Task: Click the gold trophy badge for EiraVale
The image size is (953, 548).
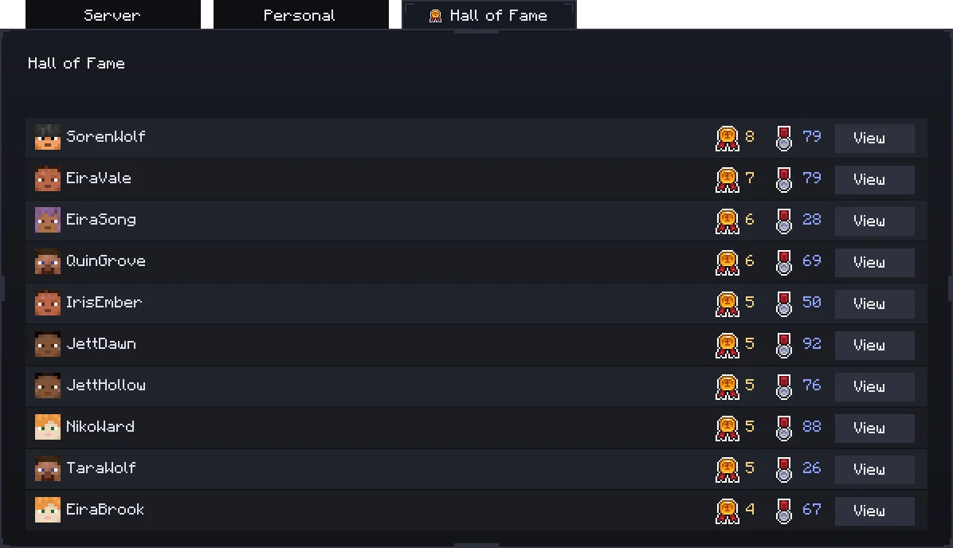Action: 727,179
